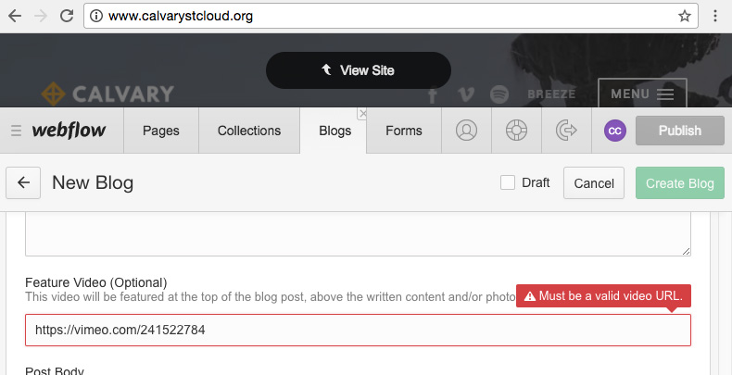
Task: Switch to the Collections tab
Action: (249, 131)
